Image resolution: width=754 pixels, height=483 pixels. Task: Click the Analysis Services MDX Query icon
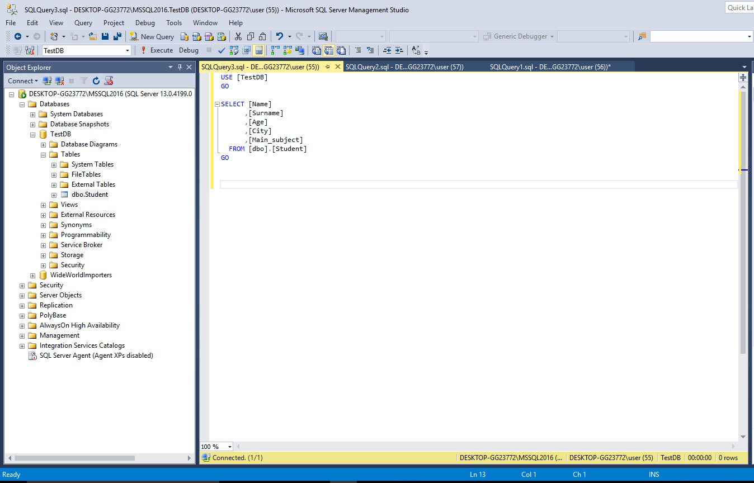click(197, 36)
